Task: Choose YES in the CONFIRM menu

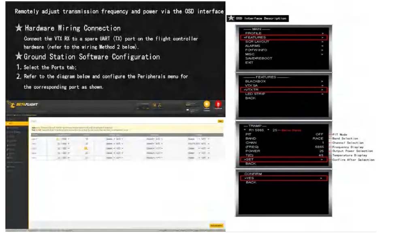Action: coord(283,178)
